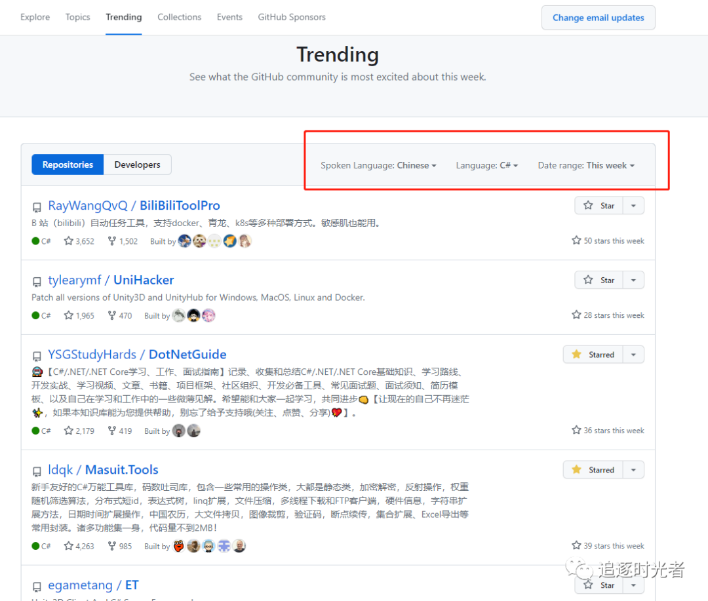Click repo icon next to DotNetGuide

[x=37, y=357]
